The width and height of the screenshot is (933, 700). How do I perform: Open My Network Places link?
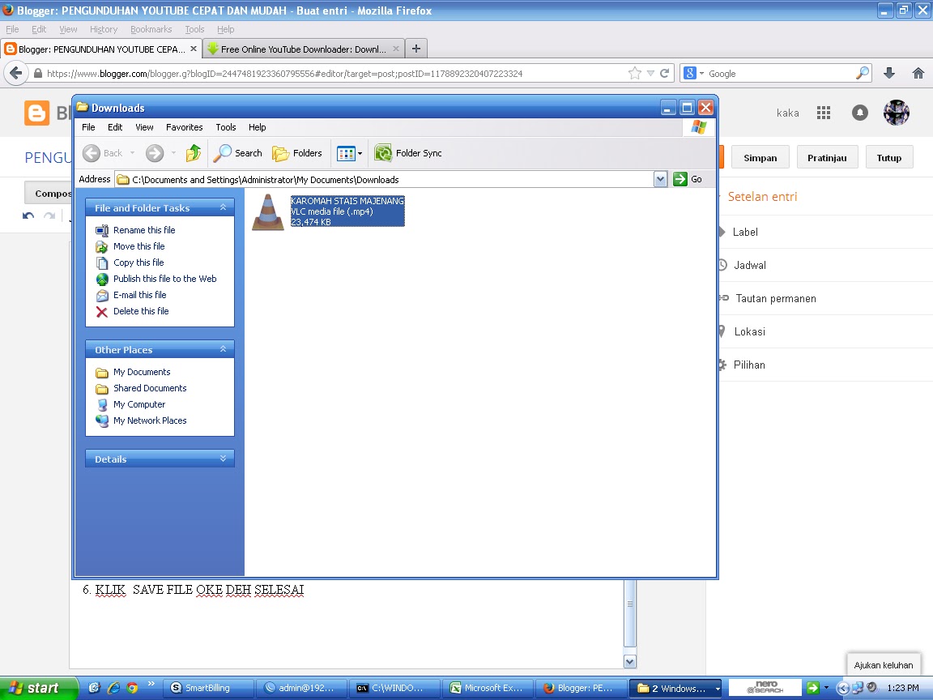click(x=150, y=420)
